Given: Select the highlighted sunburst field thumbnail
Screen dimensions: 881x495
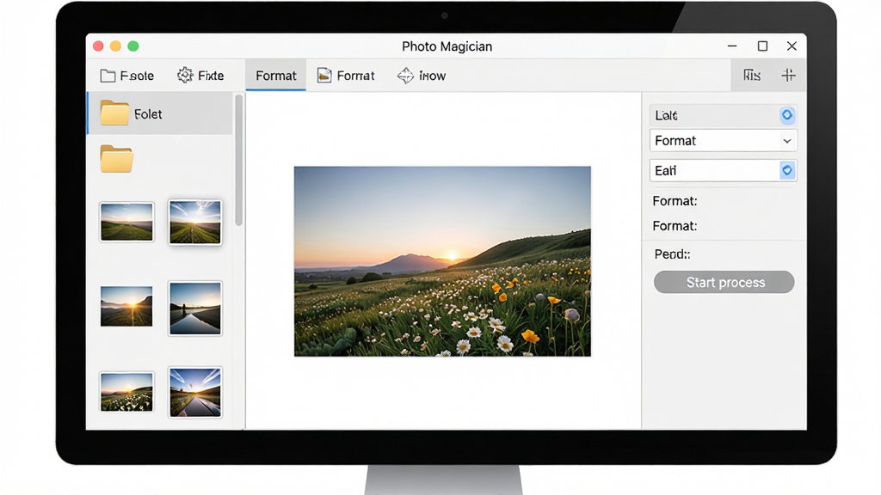Looking at the screenshot, I should click(195, 223).
